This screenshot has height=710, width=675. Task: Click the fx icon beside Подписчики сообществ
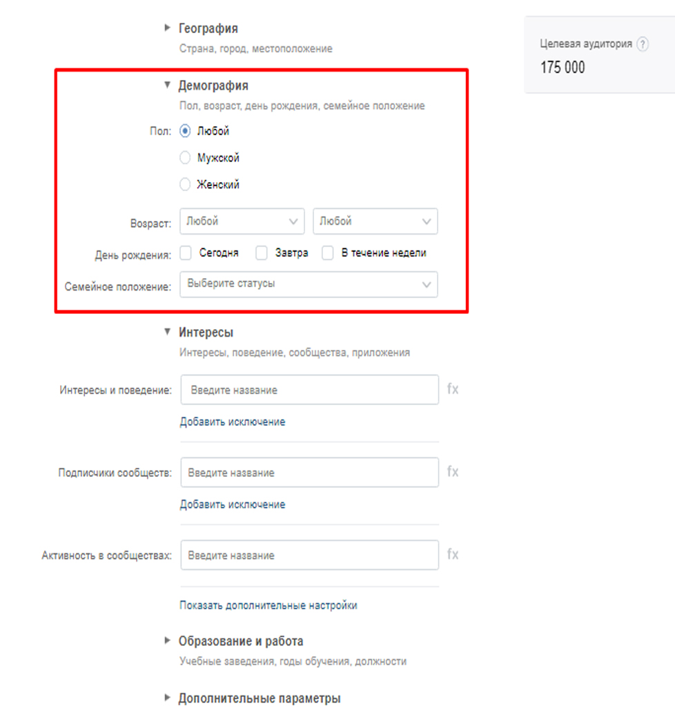[x=453, y=472]
